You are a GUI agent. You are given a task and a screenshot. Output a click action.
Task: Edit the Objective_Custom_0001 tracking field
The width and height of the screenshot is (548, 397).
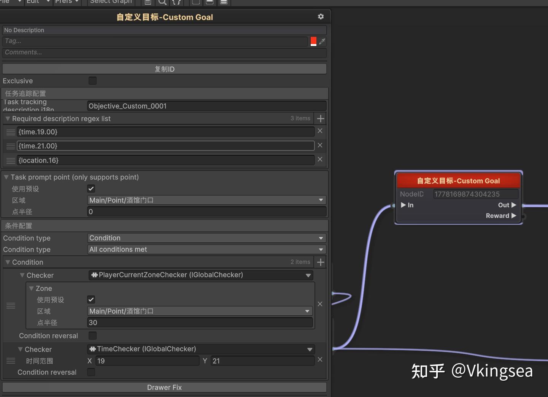pyautogui.click(x=206, y=106)
